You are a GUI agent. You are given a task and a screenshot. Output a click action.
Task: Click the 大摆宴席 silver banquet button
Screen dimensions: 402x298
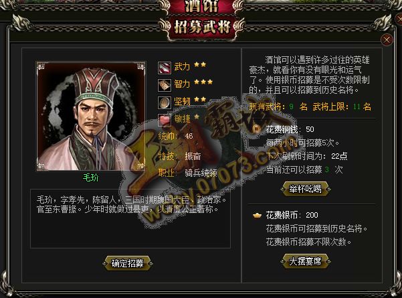pyautogui.click(x=305, y=261)
